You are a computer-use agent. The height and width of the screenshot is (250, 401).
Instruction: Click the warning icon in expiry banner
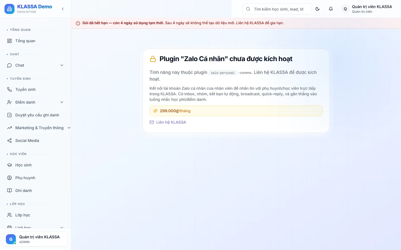pos(78,23)
